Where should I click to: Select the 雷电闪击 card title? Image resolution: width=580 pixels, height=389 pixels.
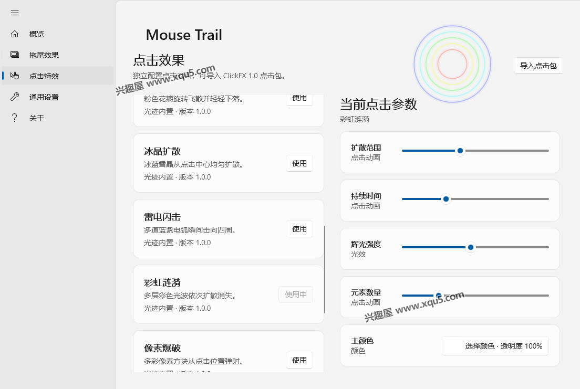pyautogui.click(x=162, y=217)
